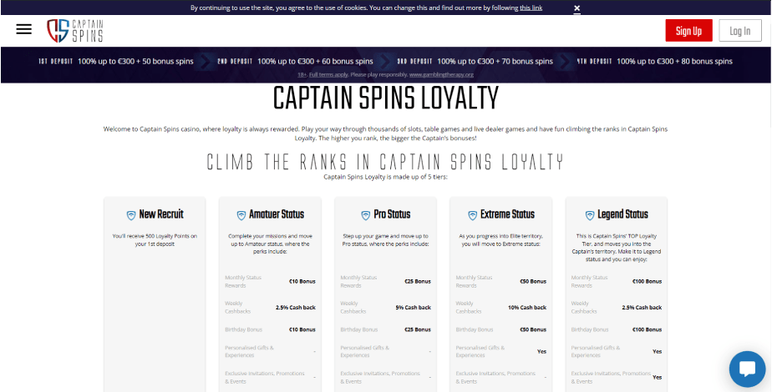Image resolution: width=772 pixels, height=392 pixels.
Task: Click the Legend Status tier heading
Action: pos(622,214)
